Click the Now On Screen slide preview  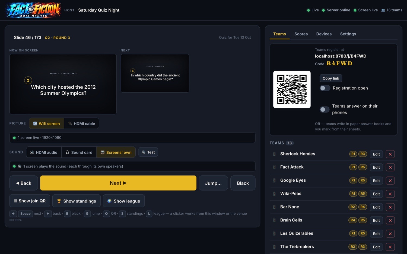pyautogui.click(x=63, y=84)
